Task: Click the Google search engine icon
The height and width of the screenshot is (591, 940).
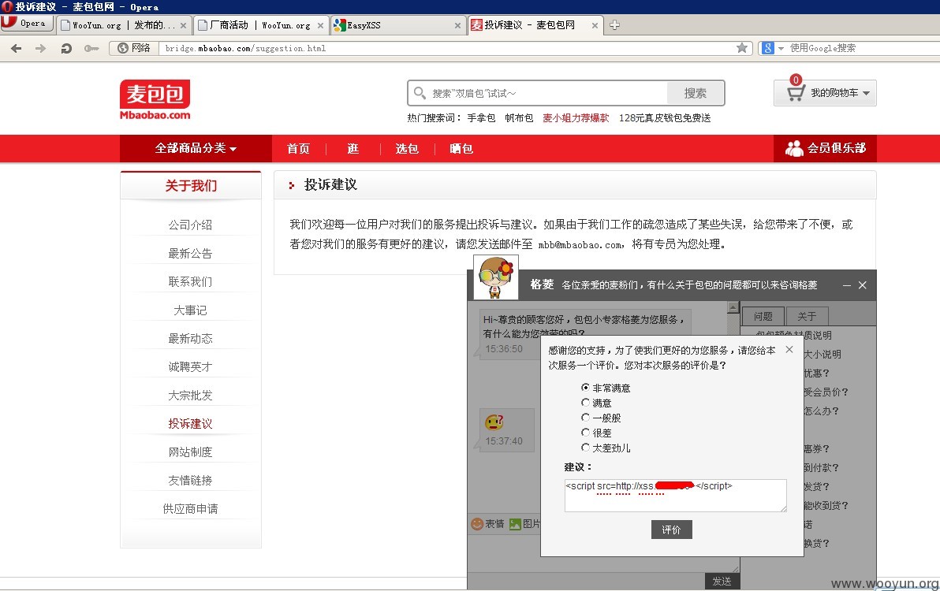Action: 767,48
